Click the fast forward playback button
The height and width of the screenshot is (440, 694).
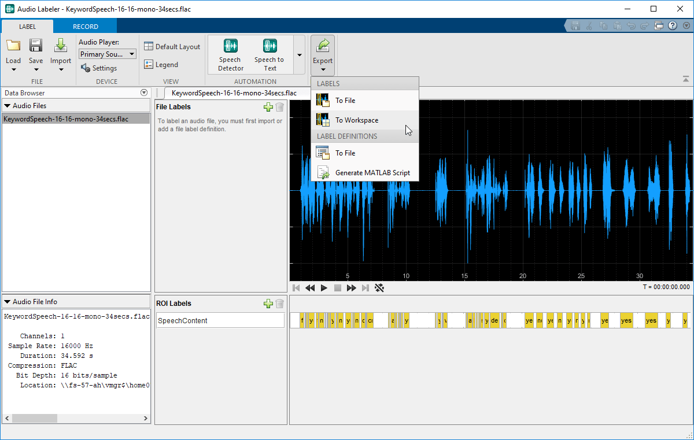pos(351,288)
